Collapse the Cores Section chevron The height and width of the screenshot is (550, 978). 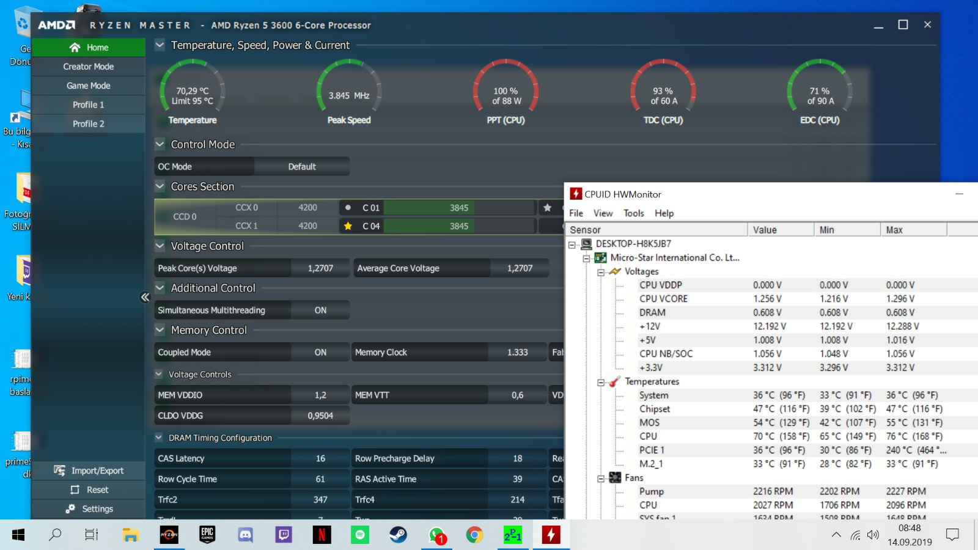click(x=160, y=186)
